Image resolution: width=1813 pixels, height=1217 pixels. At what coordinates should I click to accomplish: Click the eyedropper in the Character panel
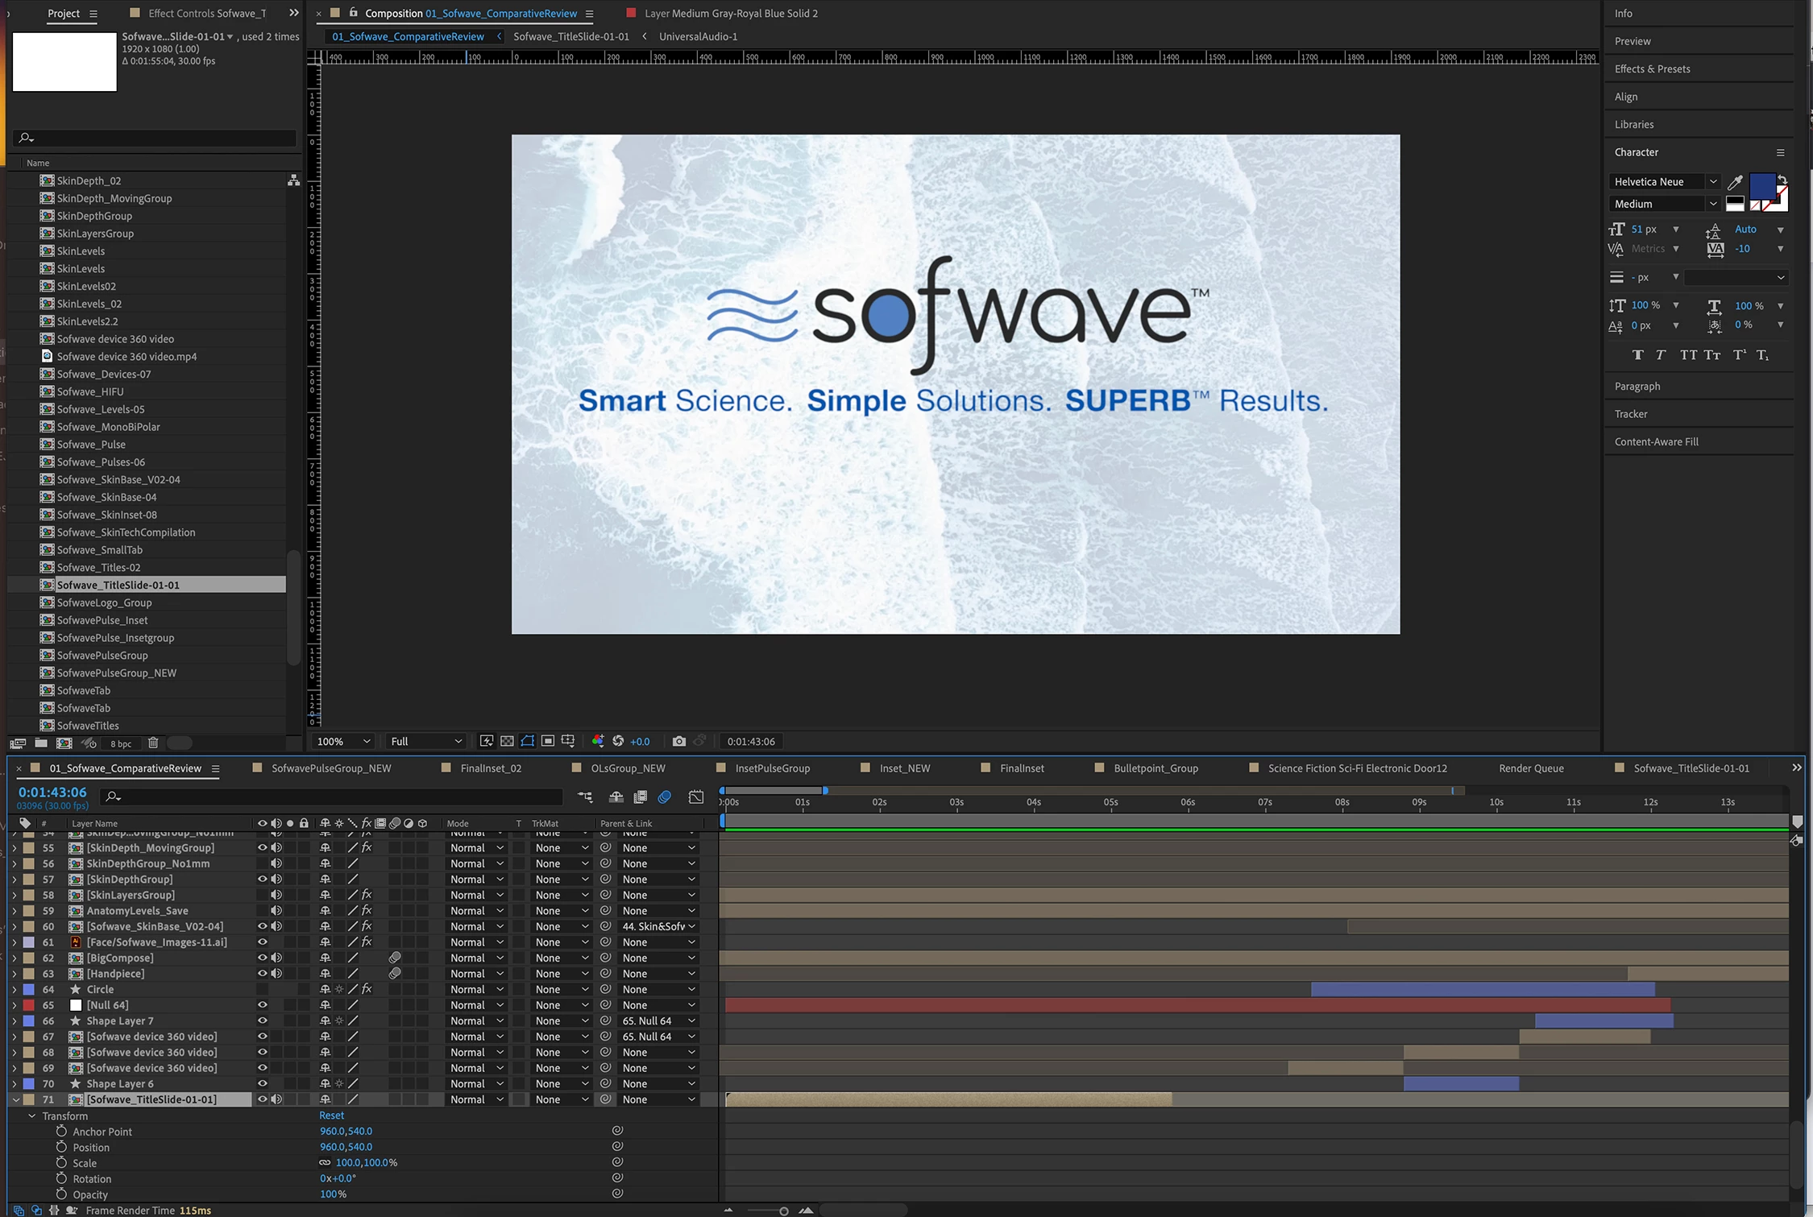click(x=1735, y=183)
